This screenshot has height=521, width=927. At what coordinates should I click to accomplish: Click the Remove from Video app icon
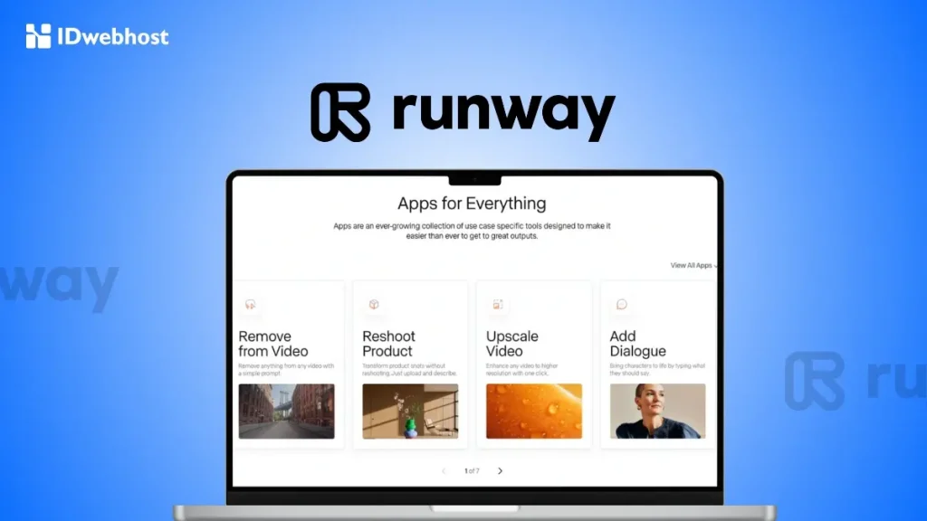tap(251, 305)
